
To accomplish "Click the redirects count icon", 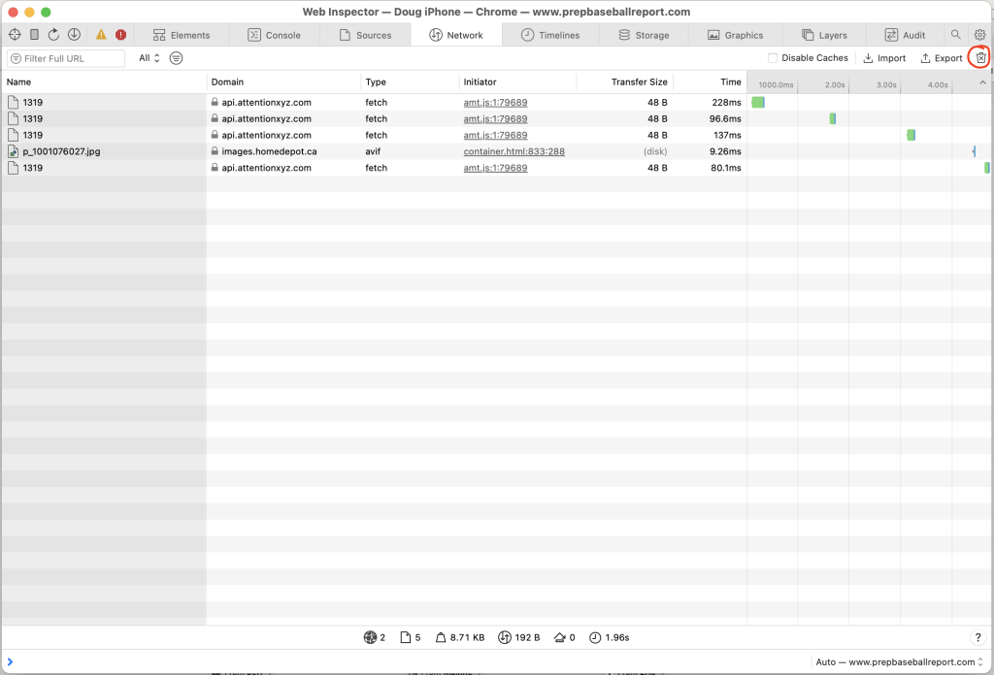I will pos(559,637).
